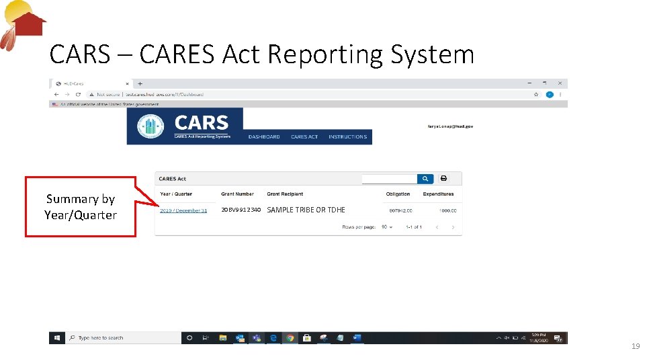
Task: Click the obligation amount in the grant row
Action: pyautogui.click(x=400, y=210)
